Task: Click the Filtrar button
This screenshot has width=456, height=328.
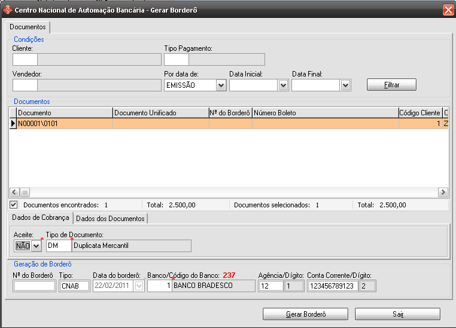Action: click(x=391, y=85)
